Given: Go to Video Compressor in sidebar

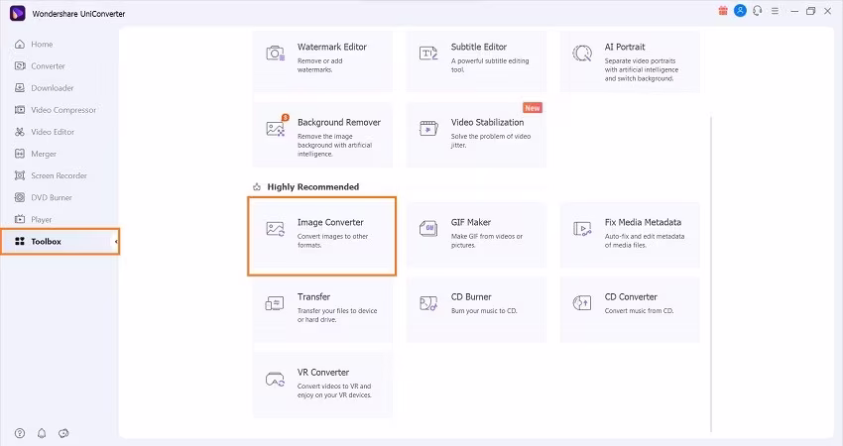Looking at the screenshot, I should click(x=63, y=110).
